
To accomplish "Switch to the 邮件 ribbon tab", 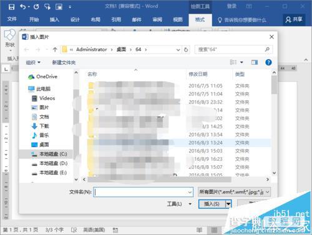I will 137,19.
